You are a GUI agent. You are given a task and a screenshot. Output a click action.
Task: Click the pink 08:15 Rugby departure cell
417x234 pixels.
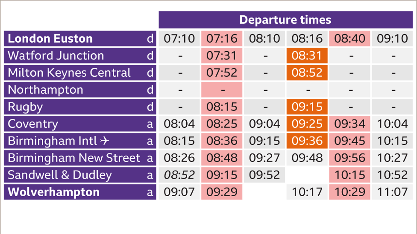[x=222, y=107]
